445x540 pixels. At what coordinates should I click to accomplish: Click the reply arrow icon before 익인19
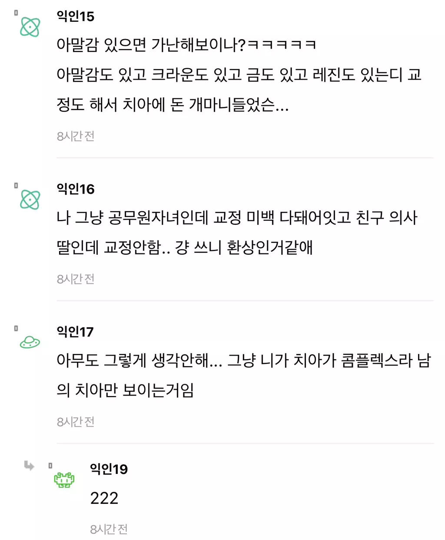click(x=29, y=466)
